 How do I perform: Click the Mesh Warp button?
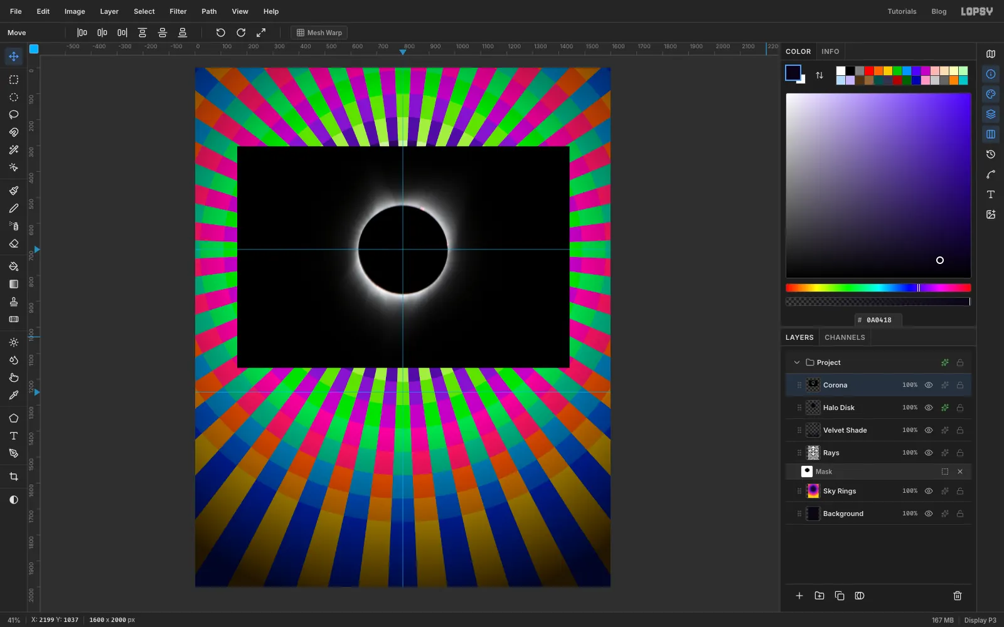coord(319,33)
